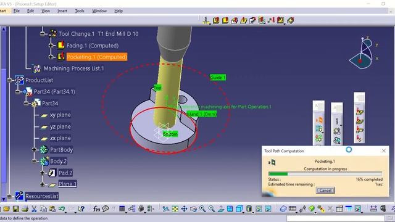
Task: Select Facing.1 (Computed) in the tree
Action: pyautogui.click(x=93, y=45)
